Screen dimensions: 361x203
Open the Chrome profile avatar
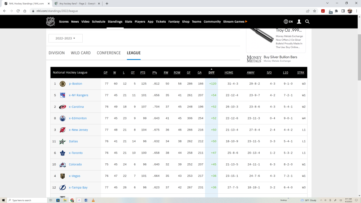point(350,11)
